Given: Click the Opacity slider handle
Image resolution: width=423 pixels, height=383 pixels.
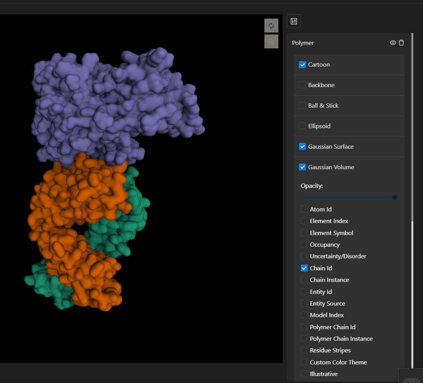Looking at the screenshot, I should click(395, 198).
